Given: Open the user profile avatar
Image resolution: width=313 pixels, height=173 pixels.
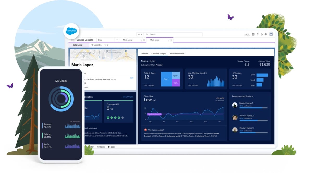Looking at the screenshot, I should 271,34.
